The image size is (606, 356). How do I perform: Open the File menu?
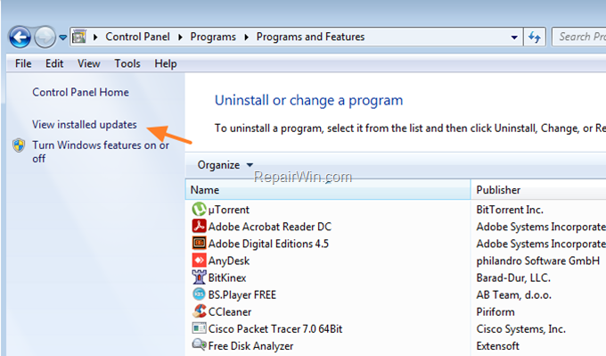[23, 63]
